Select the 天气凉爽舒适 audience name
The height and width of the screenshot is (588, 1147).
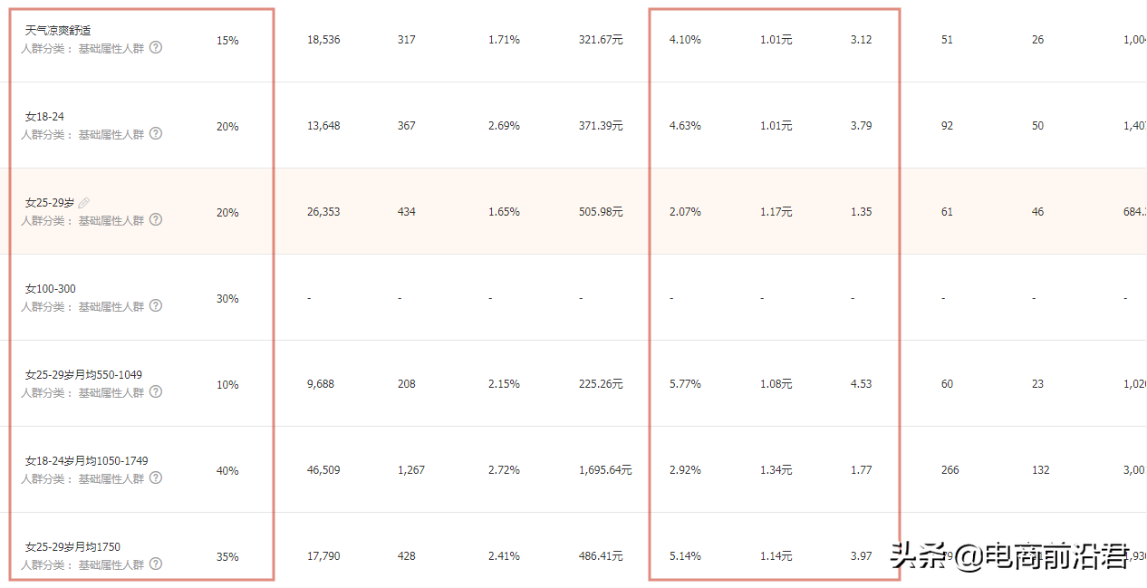pos(58,31)
